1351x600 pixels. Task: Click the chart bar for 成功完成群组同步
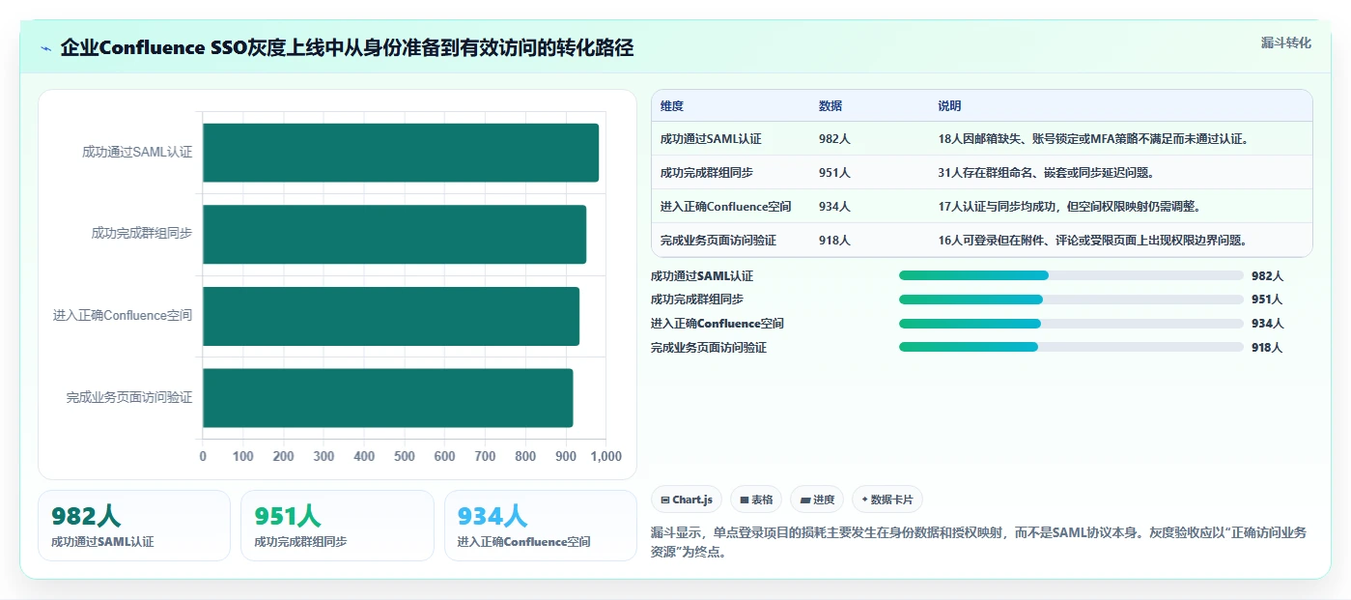click(x=394, y=234)
